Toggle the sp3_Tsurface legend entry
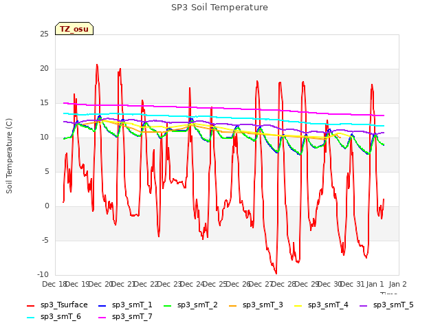440x330 pixels. (x=57, y=305)
